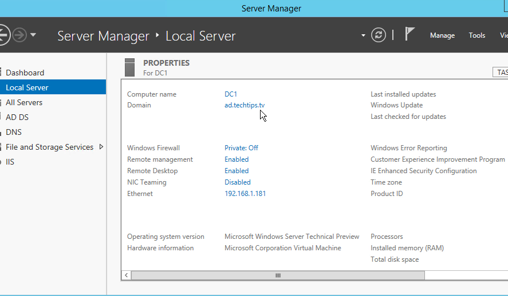Click the DC1 computer name link
The height and width of the screenshot is (296, 508).
[231, 94]
